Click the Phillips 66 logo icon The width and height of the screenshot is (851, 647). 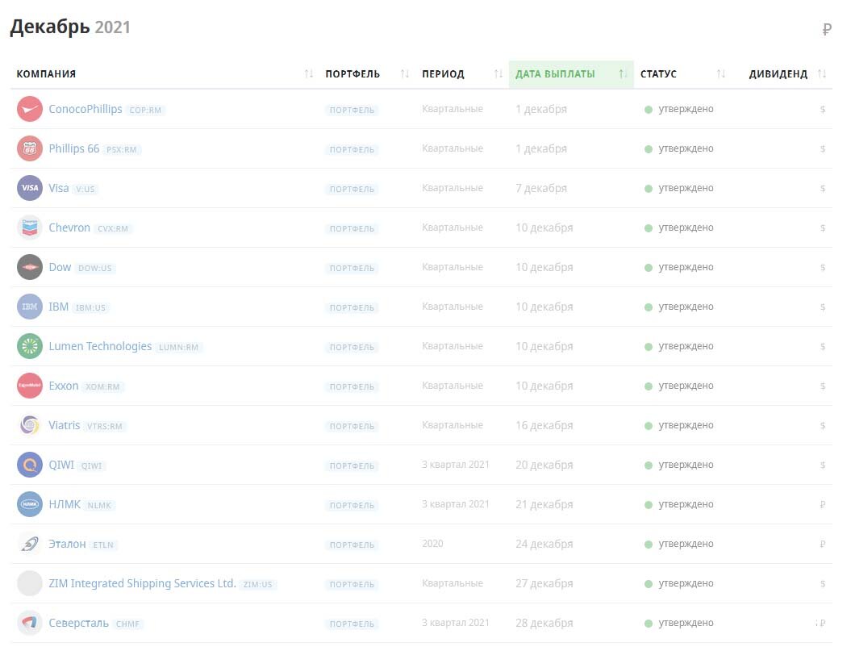pos(30,148)
